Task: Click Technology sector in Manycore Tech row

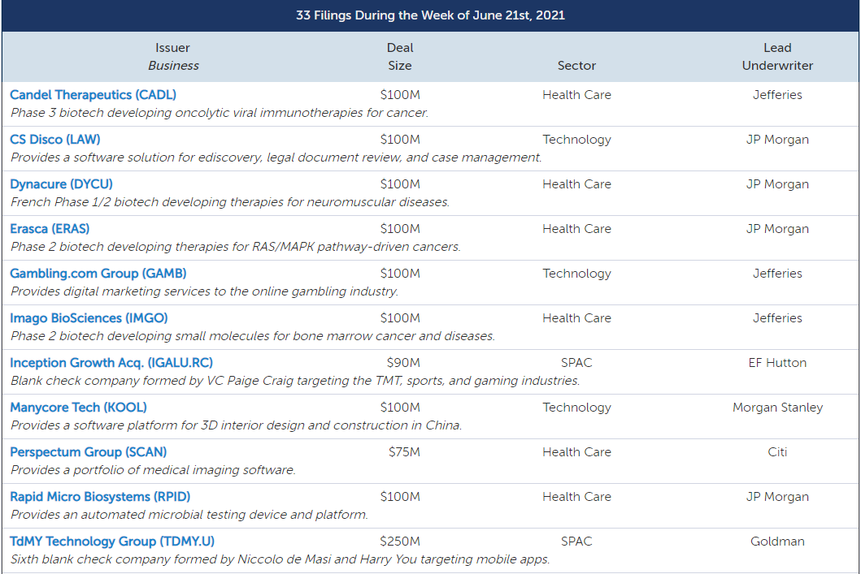Action: coord(576,408)
